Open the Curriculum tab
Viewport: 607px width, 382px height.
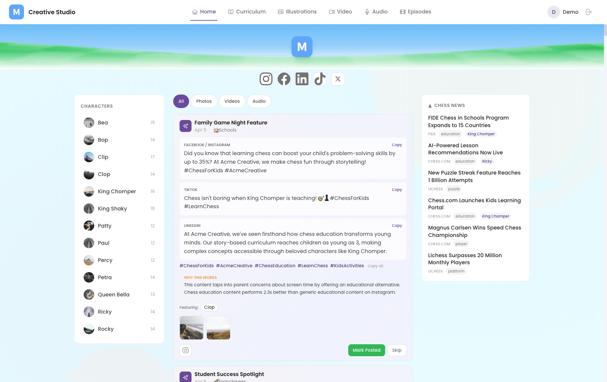(247, 12)
